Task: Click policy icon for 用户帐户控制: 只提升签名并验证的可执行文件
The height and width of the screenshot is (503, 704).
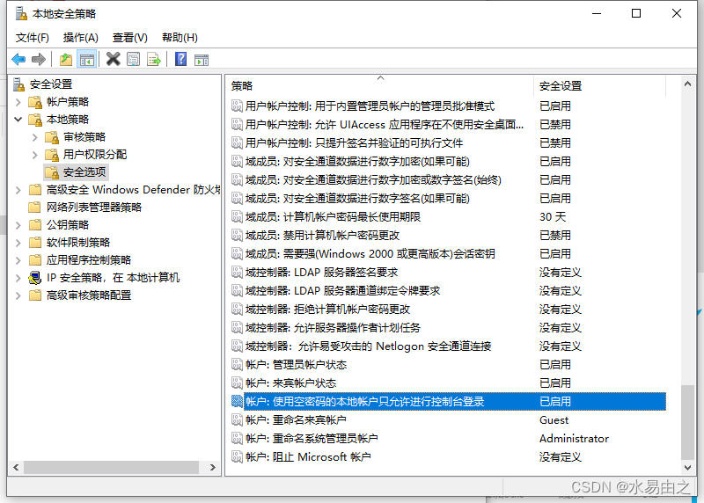Action: click(x=237, y=142)
